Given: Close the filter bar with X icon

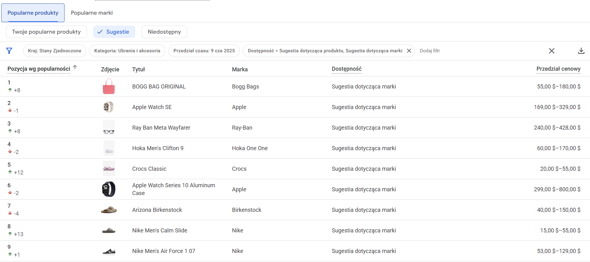Looking at the screenshot, I should pos(551,51).
